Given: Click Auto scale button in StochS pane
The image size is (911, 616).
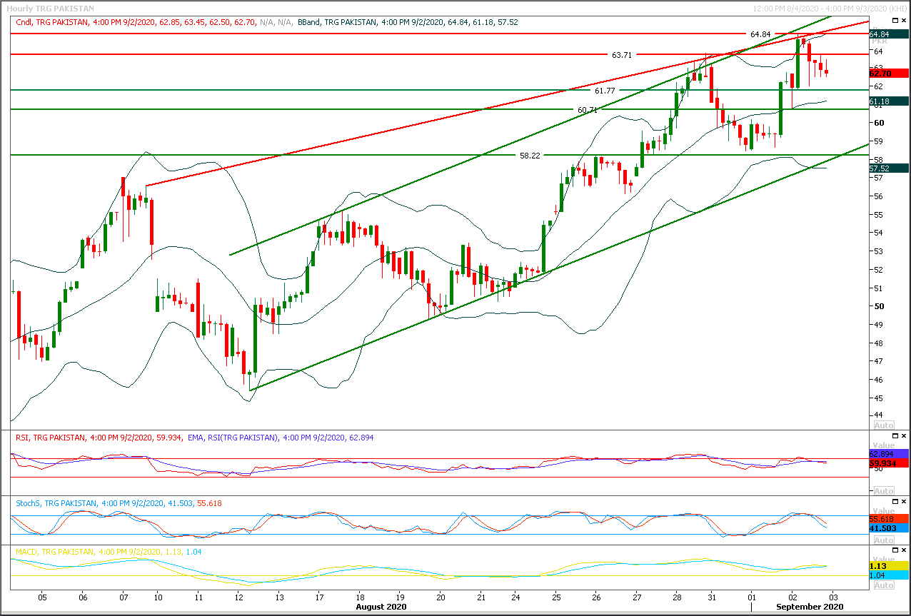Looking at the screenshot, I should click(x=883, y=540).
